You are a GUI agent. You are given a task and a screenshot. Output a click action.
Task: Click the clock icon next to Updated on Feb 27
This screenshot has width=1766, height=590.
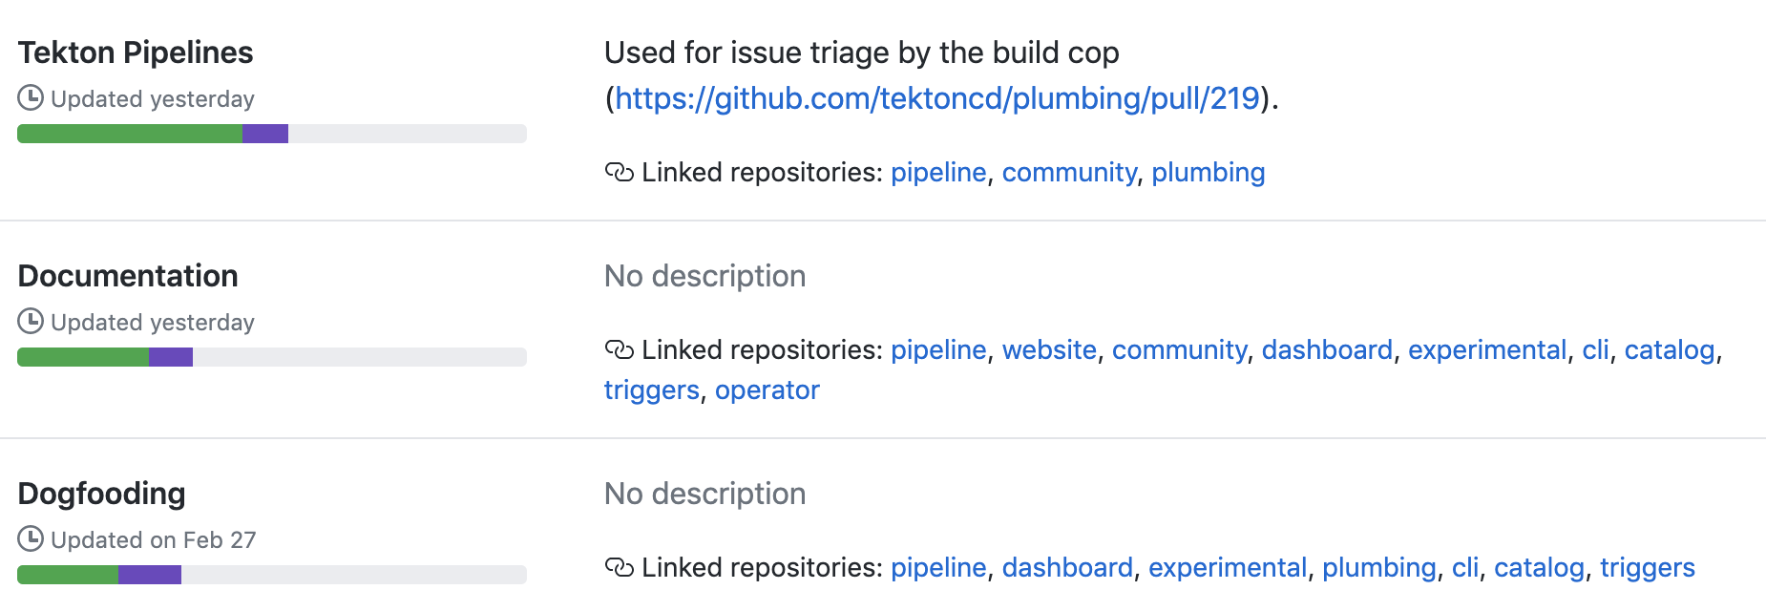point(31,539)
